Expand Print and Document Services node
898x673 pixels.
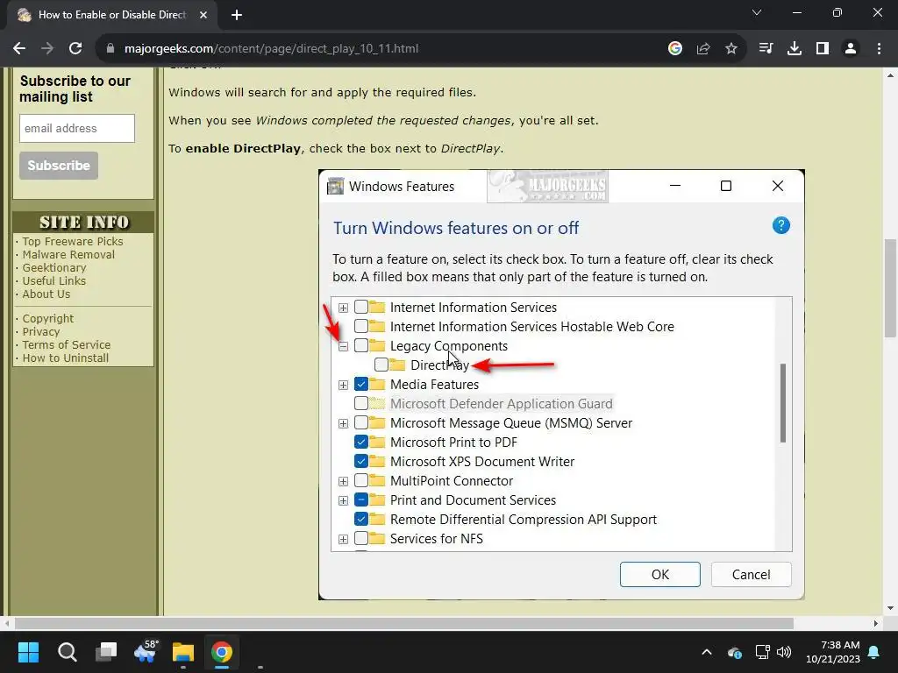point(343,500)
